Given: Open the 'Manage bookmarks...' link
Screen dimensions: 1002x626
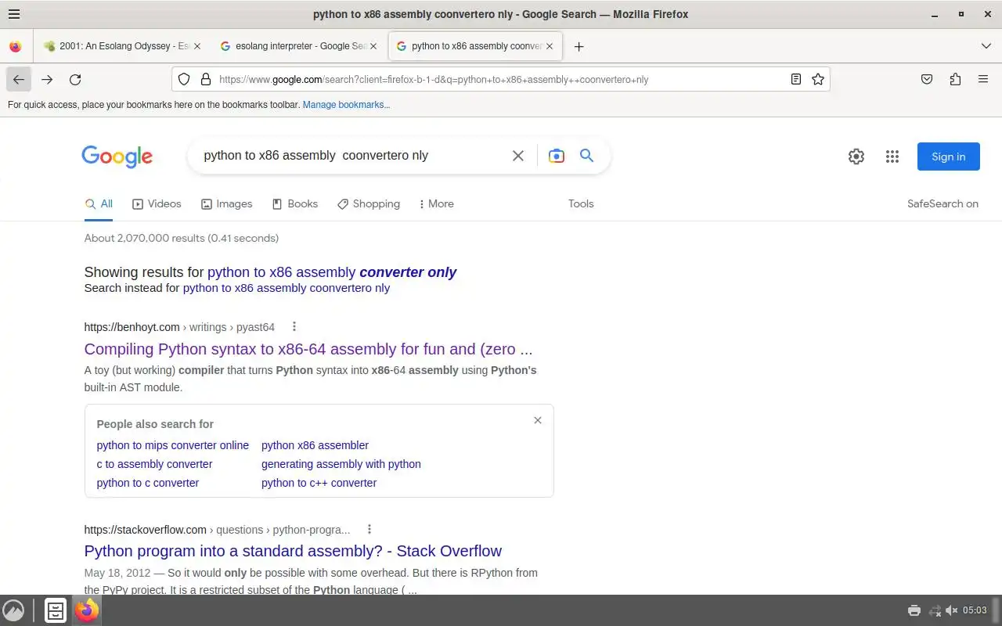Looking at the screenshot, I should (x=346, y=105).
